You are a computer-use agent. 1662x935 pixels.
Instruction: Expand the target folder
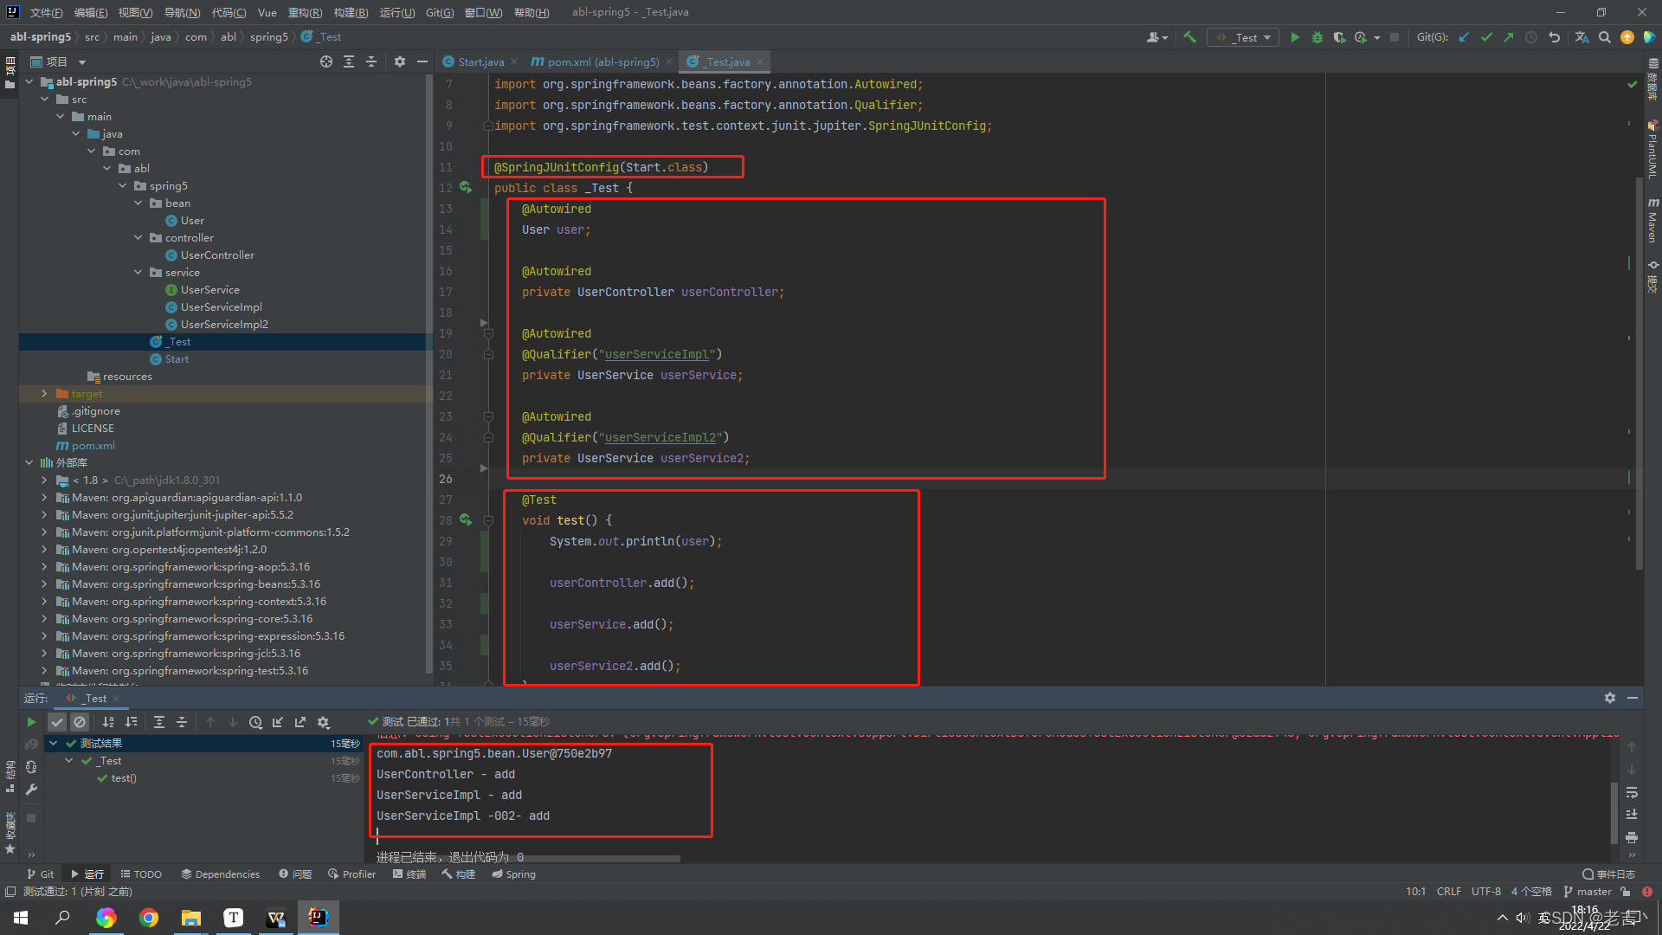(x=45, y=394)
